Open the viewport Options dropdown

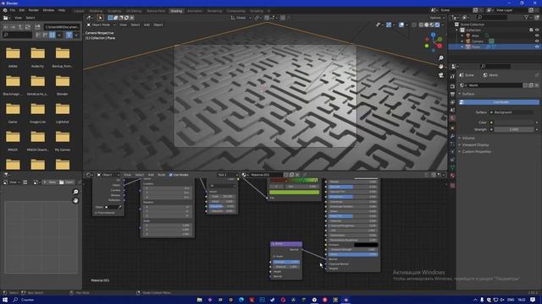(437, 18)
